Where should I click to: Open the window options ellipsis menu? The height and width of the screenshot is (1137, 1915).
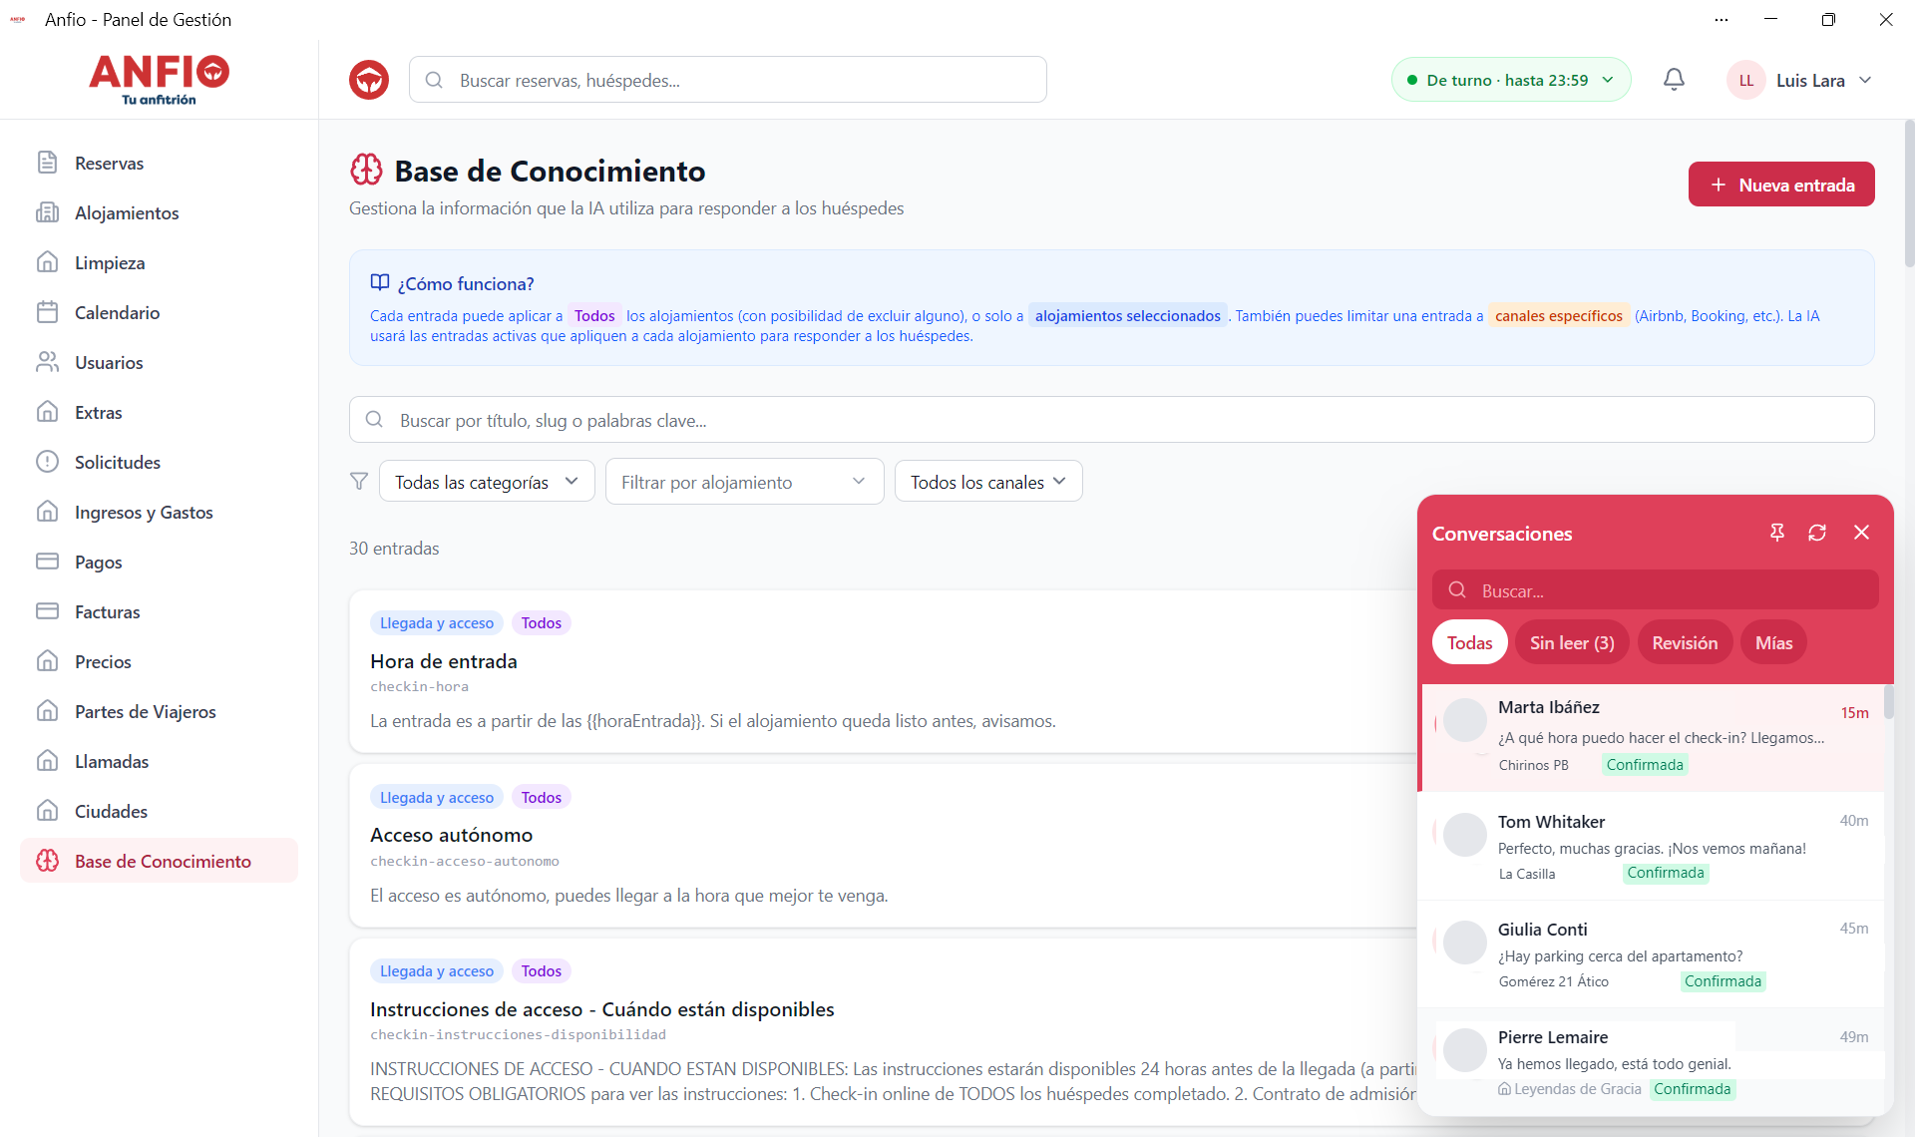1722,20
